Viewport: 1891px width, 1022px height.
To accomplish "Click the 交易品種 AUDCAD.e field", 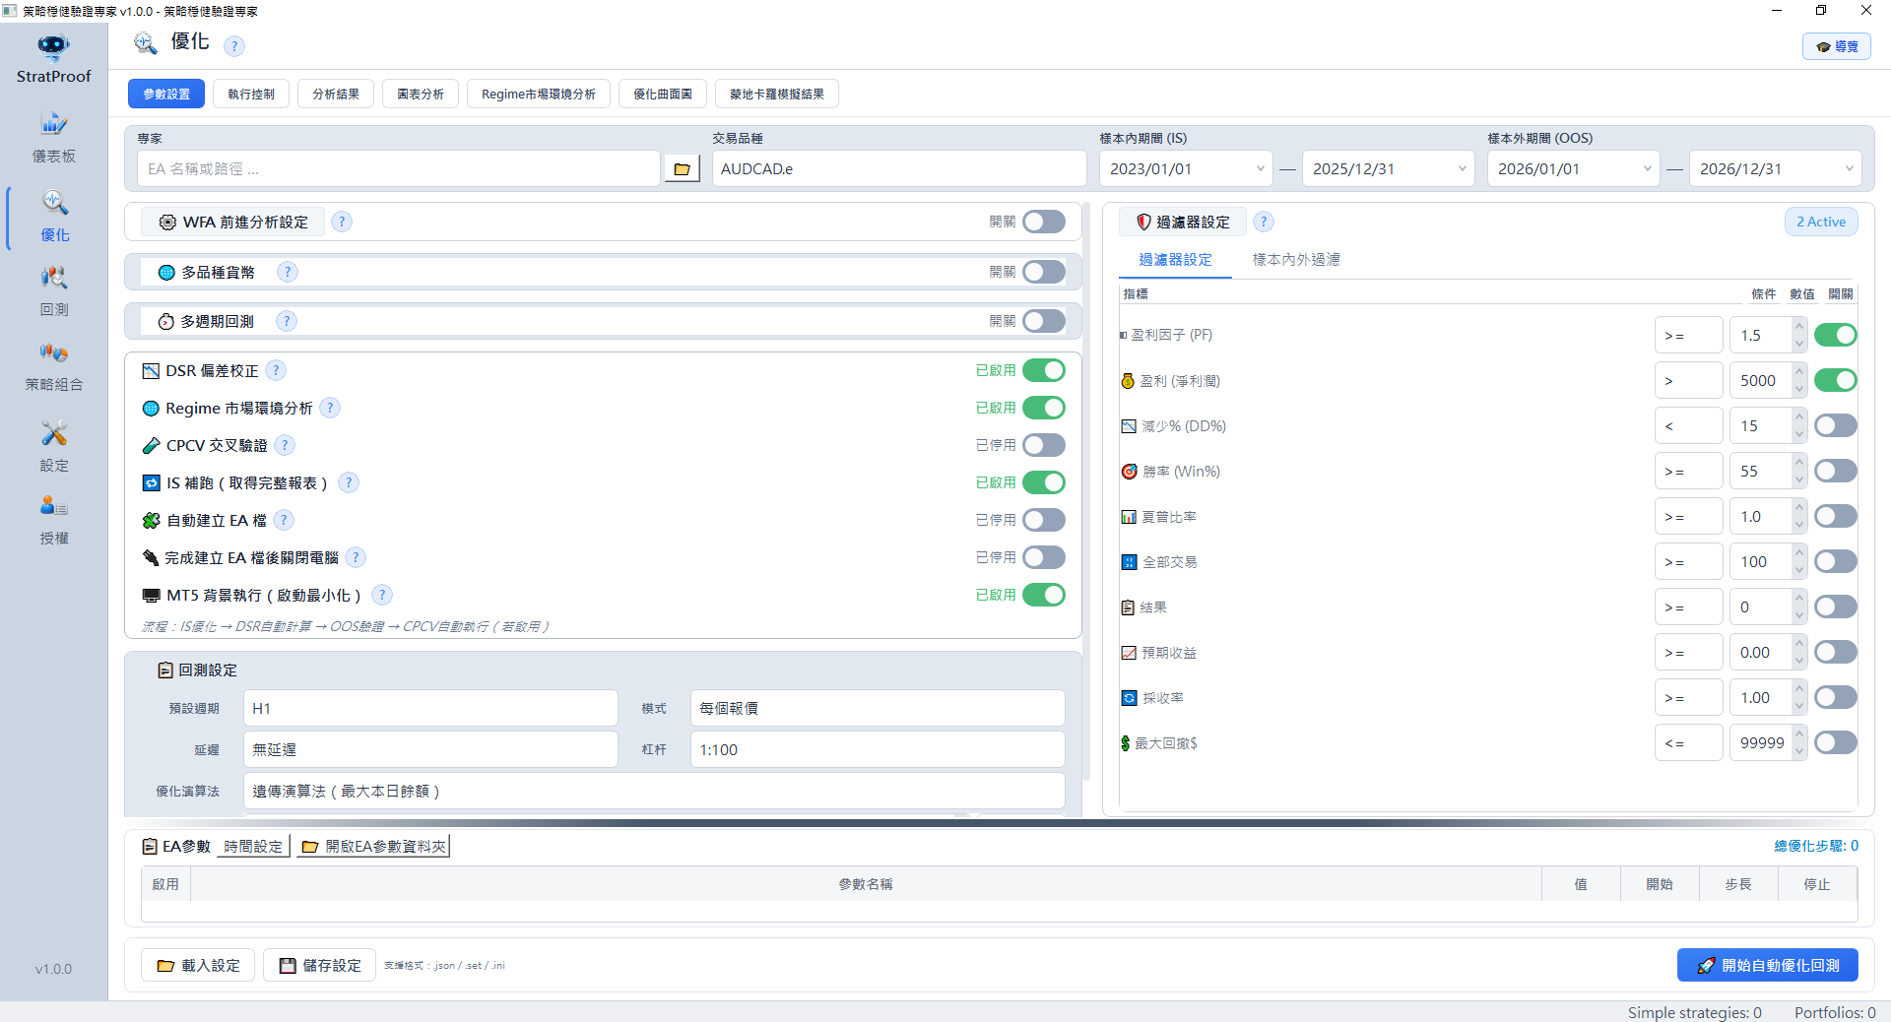I will coord(899,168).
